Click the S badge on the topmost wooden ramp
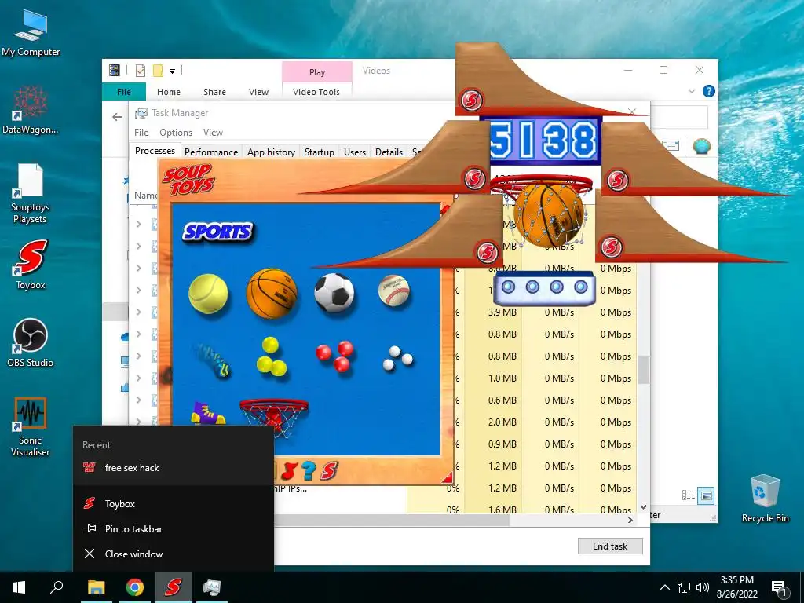 click(x=471, y=100)
